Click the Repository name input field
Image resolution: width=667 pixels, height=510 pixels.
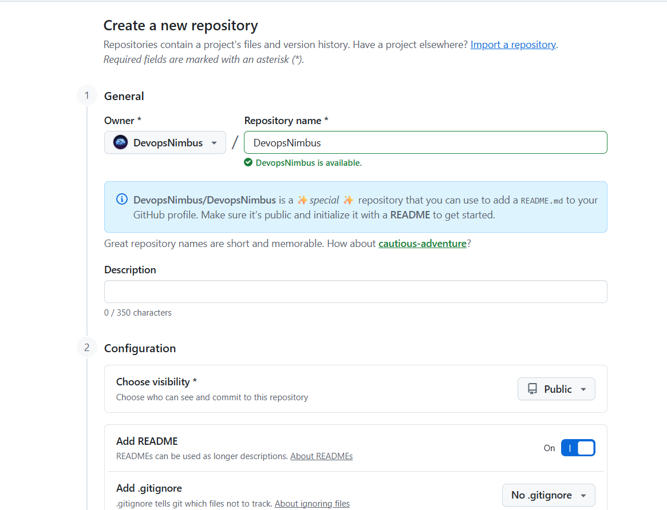click(x=425, y=142)
